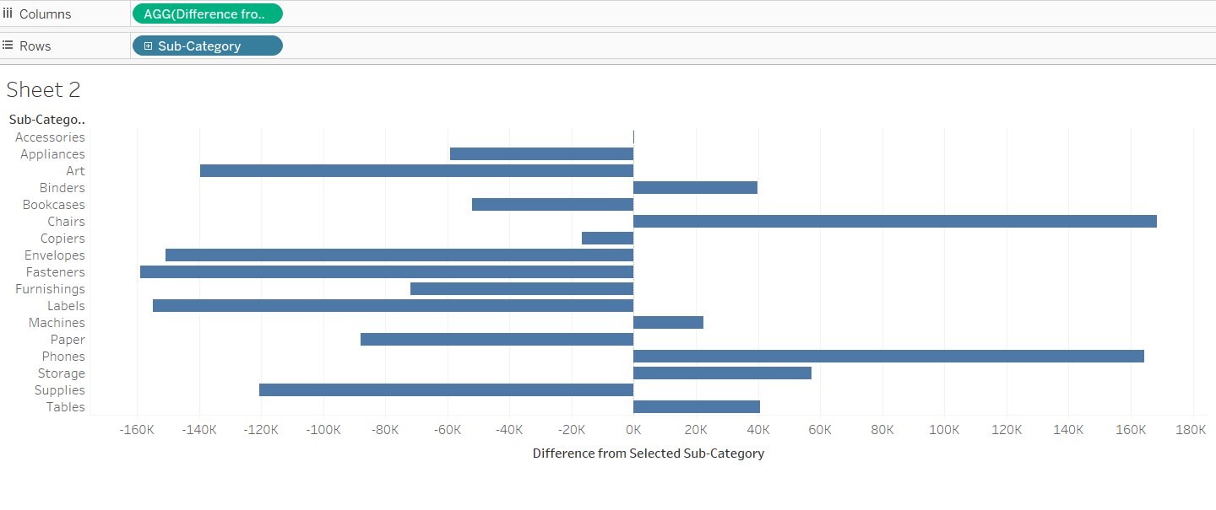Select the Envelopes row label

click(55, 255)
